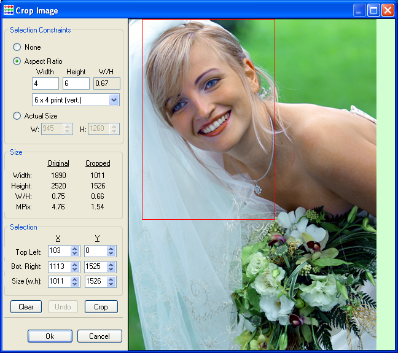Increase the Bot. Right X value

pos(75,264)
